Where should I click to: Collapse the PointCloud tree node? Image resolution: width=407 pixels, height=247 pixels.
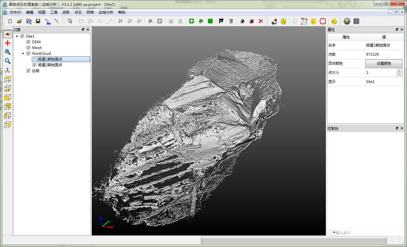[23, 54]
